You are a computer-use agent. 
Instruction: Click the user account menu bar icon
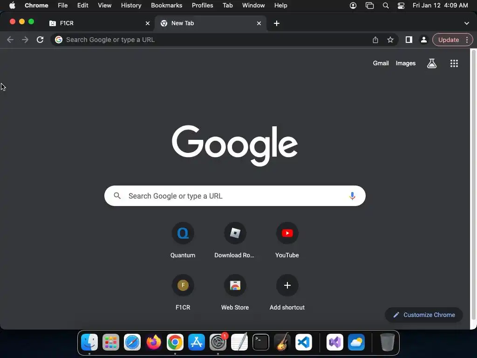tap(353, 6)
